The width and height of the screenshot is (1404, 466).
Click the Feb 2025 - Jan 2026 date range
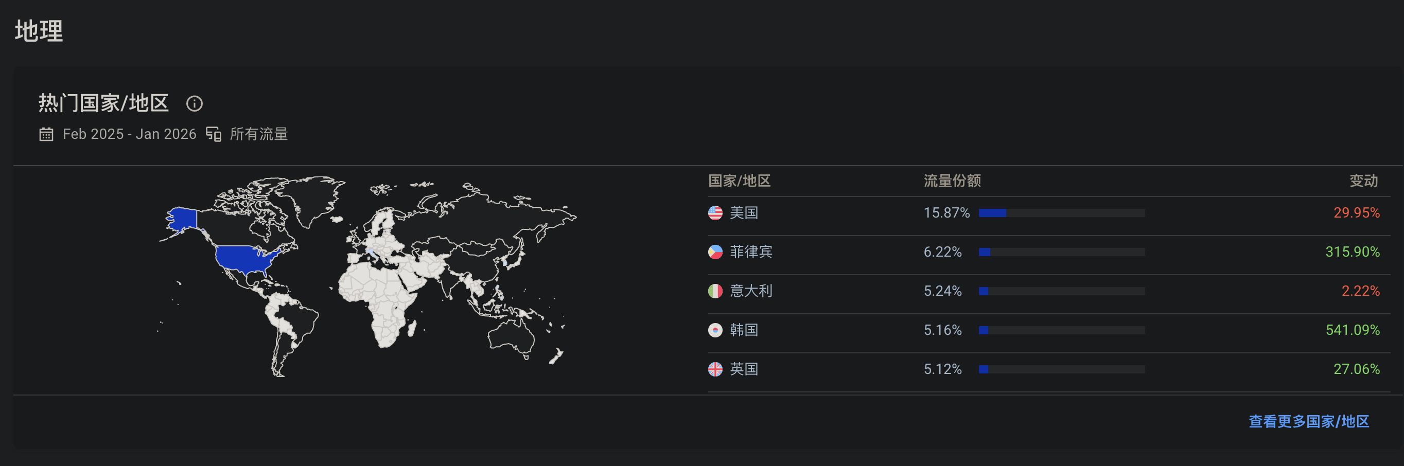(x=129, y=134)
